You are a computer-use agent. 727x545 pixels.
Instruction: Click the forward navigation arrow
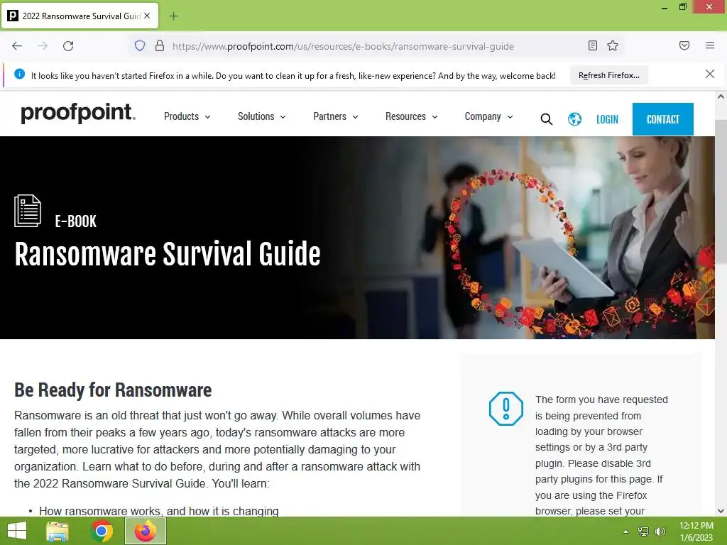point(43,46)
